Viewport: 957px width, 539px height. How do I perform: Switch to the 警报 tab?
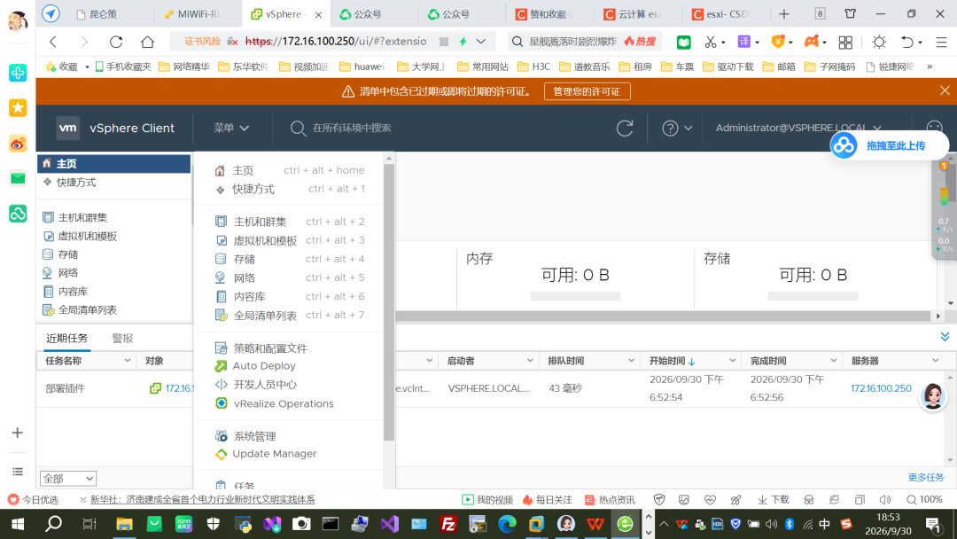[122, 338]
